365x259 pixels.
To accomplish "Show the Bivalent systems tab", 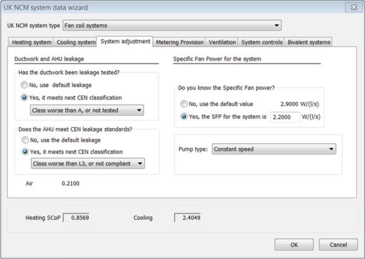I will coord(309,42).
